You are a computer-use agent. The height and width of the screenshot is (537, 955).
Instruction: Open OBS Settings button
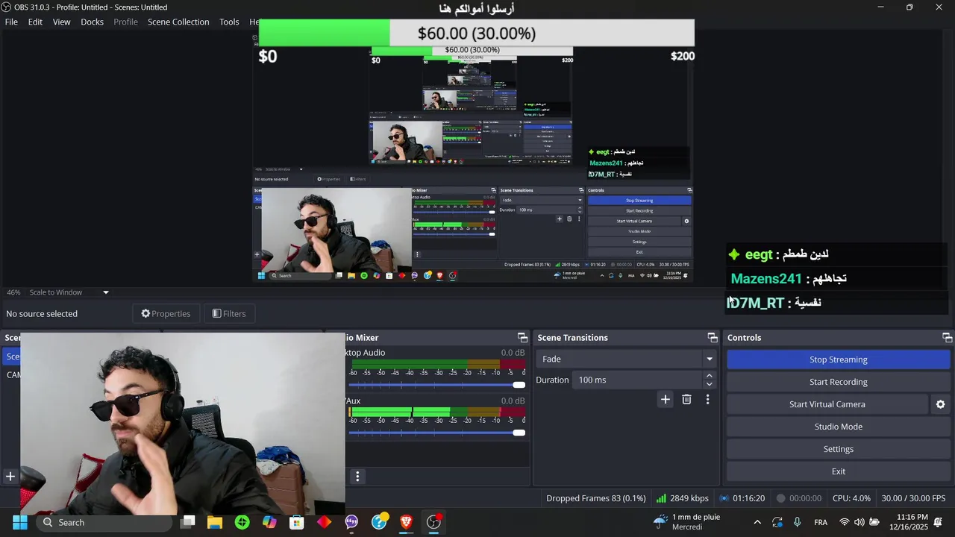[x=838, y=449]
